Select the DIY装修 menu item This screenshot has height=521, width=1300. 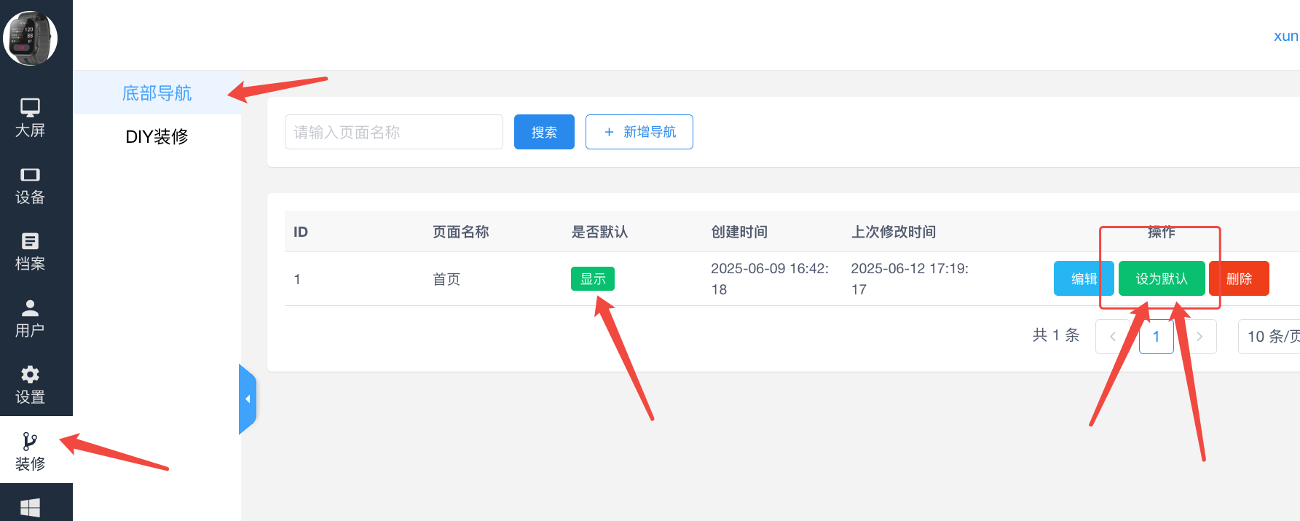[x=157, y=136]
